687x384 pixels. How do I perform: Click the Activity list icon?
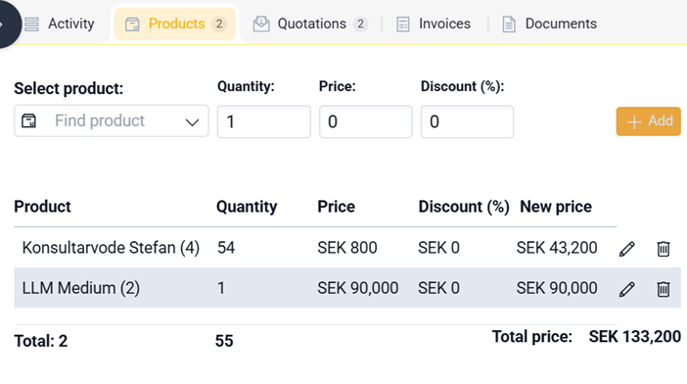[31, 24]
